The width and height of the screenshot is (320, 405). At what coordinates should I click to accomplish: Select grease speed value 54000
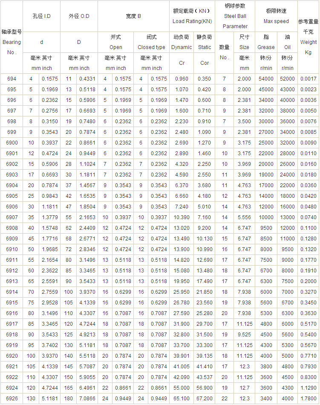[x=266, y=79]
